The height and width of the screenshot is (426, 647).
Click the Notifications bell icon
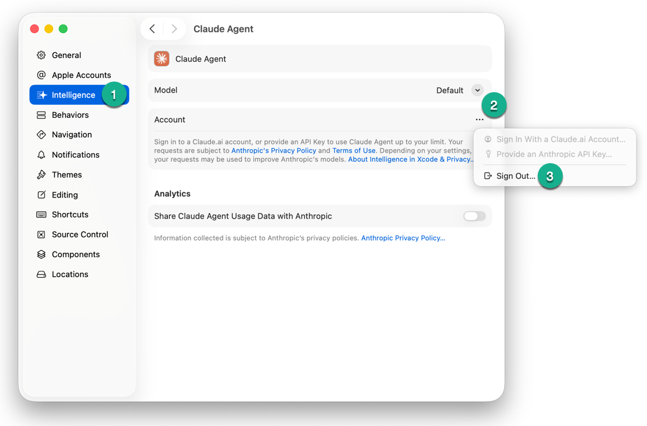(41, 155)
